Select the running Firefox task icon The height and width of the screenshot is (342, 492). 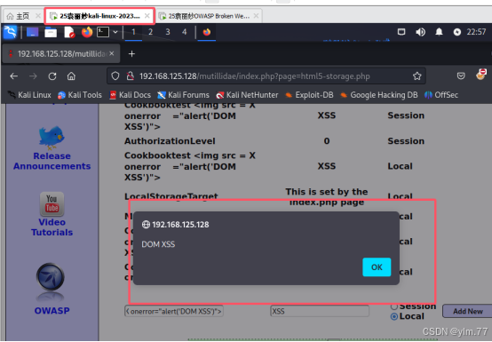[206, 32]
